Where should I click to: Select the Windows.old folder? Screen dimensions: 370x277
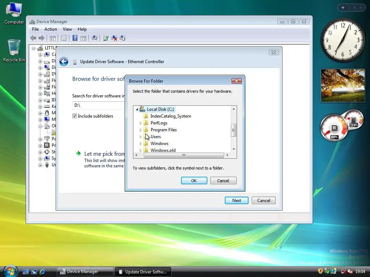(163, 150)
